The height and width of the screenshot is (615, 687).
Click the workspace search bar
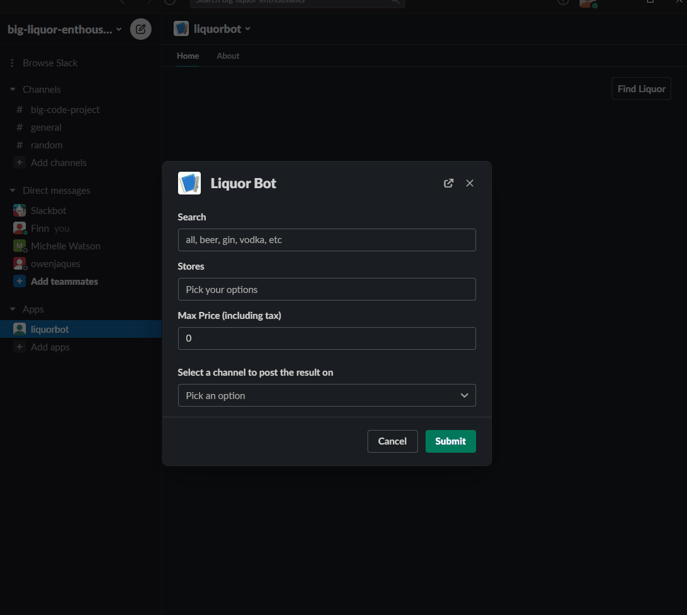coord(297,3)
